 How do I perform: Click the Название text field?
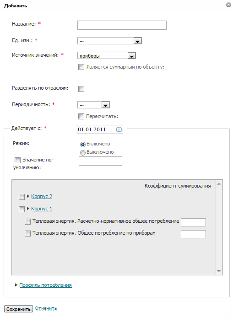(x=122, y=25)
